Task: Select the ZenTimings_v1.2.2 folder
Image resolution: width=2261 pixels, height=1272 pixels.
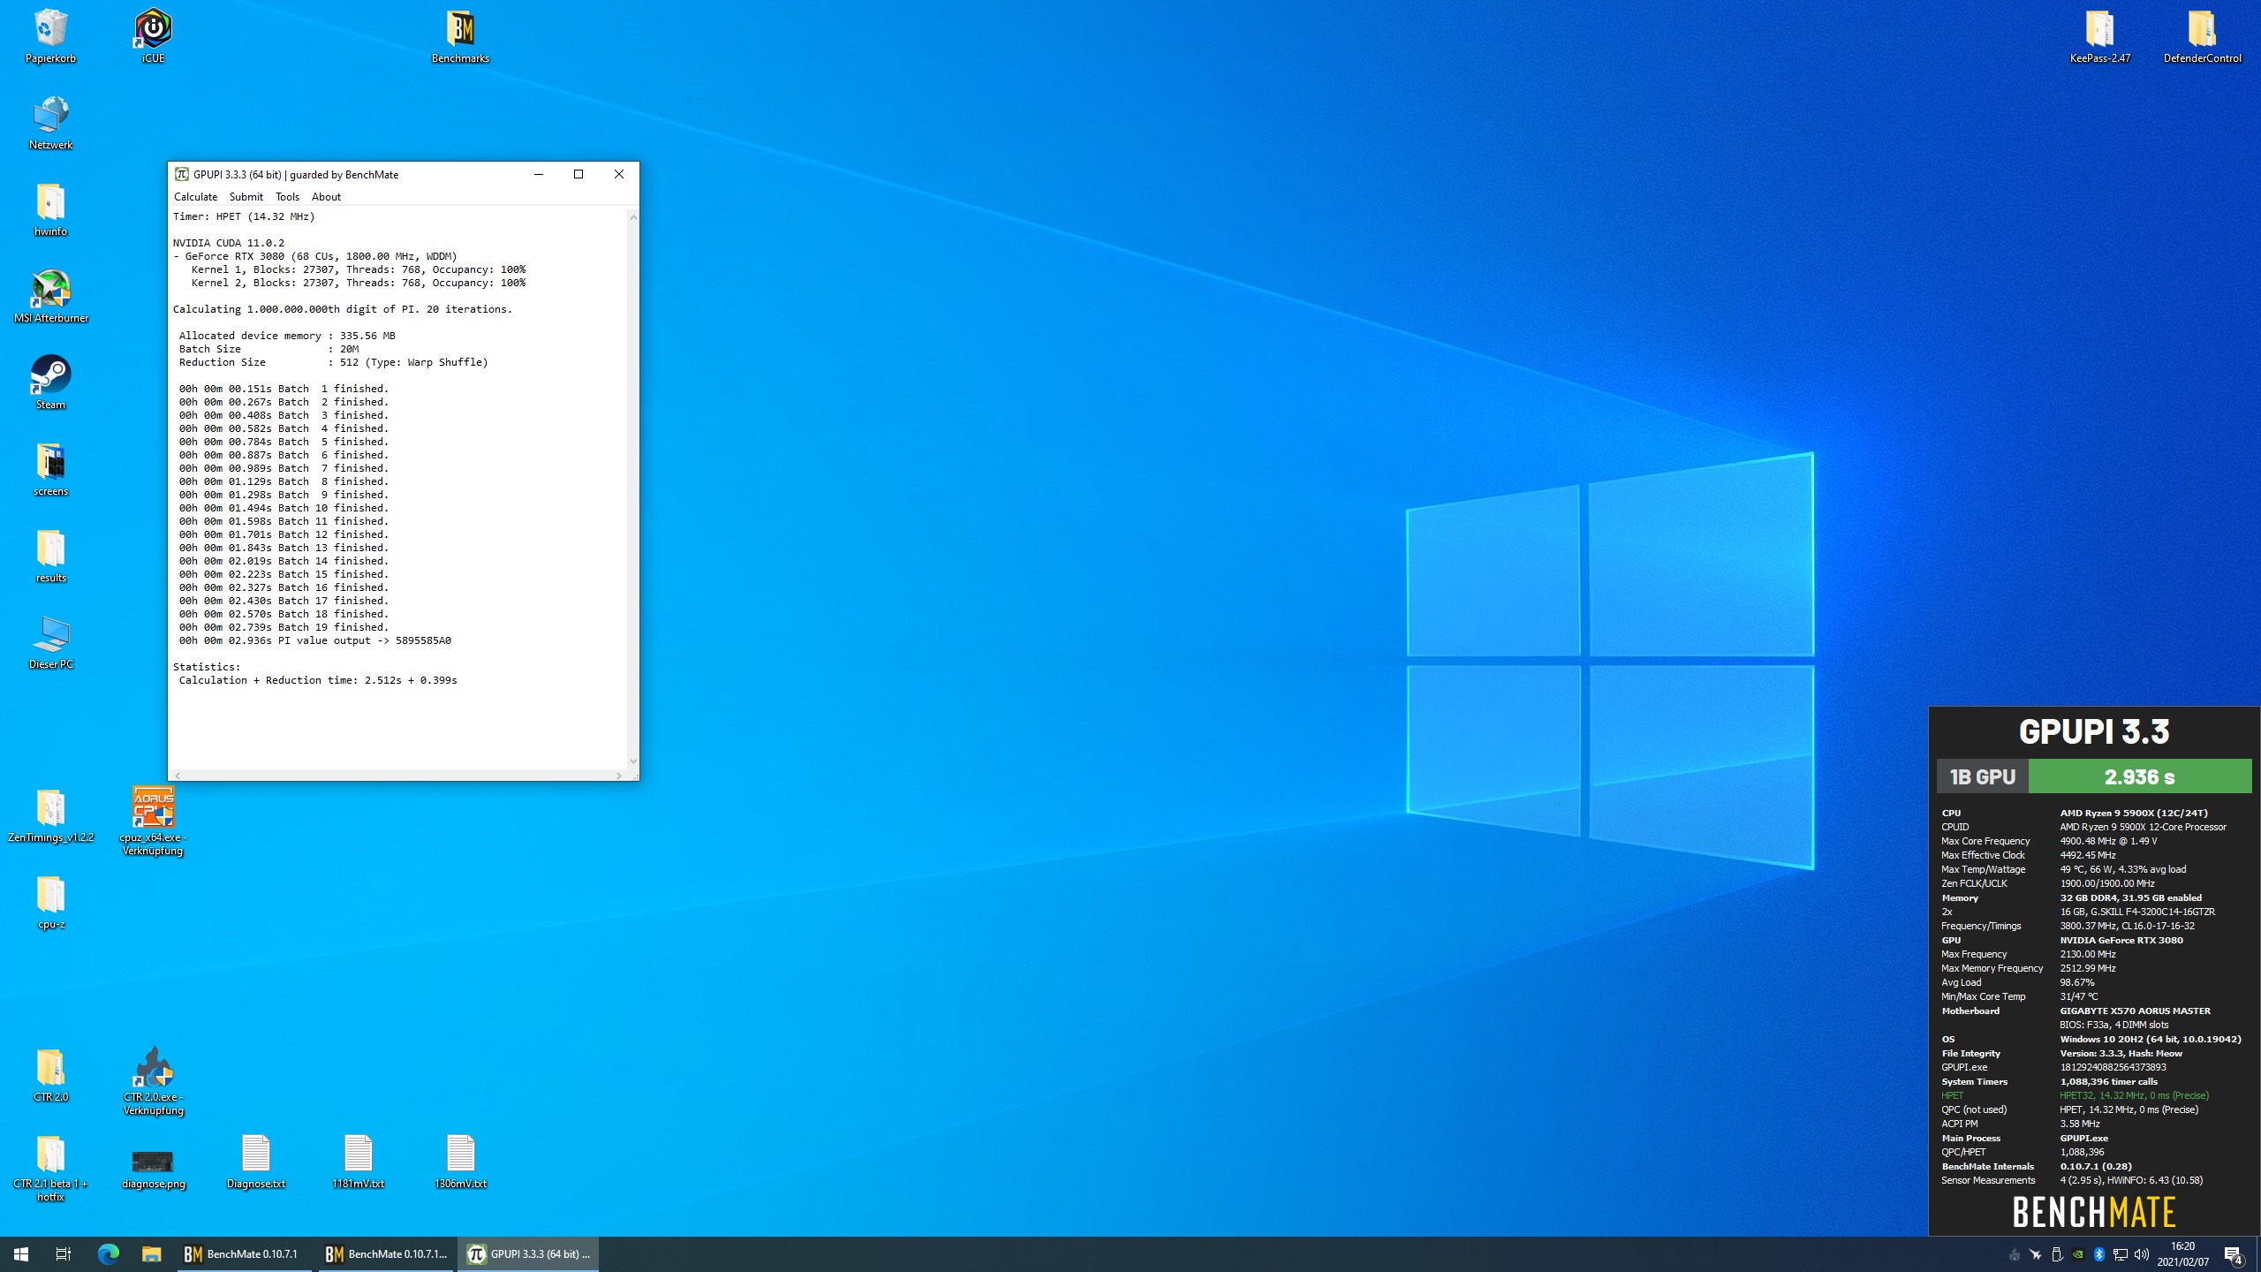Action: click(x=50, y=814)
